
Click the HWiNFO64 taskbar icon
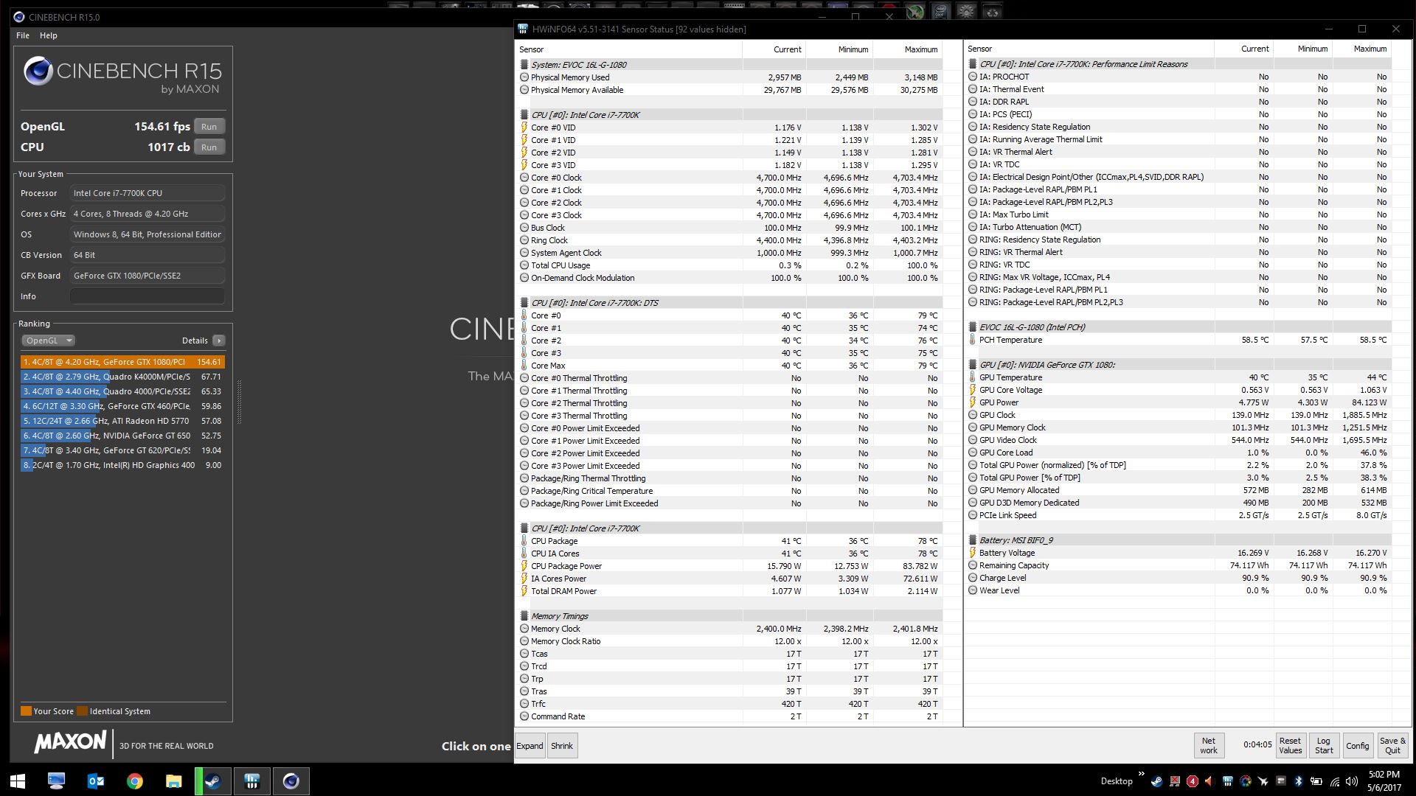(x=251, y=781)
